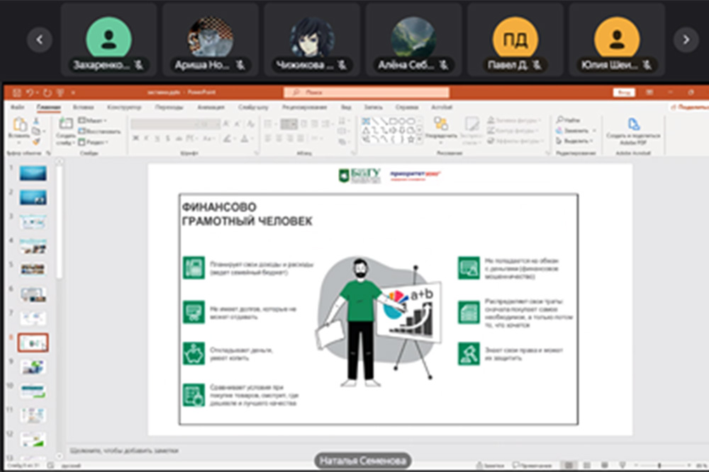Select star shape in shapes gallery
Image resolution: width=709 pixels, height=472 pixels.
pyautogui.click(x=411, y=139)
